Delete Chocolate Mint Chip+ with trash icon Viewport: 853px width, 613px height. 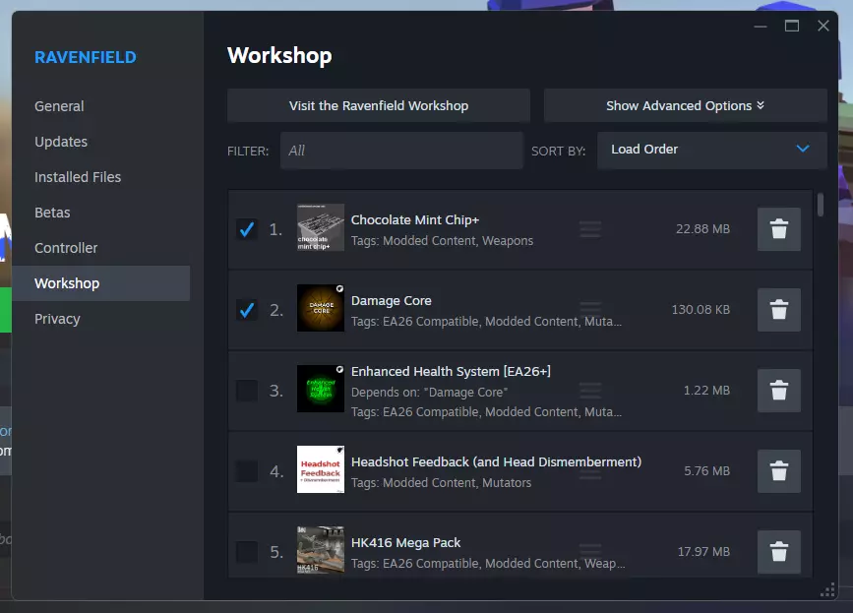click(x=778, y=229)
